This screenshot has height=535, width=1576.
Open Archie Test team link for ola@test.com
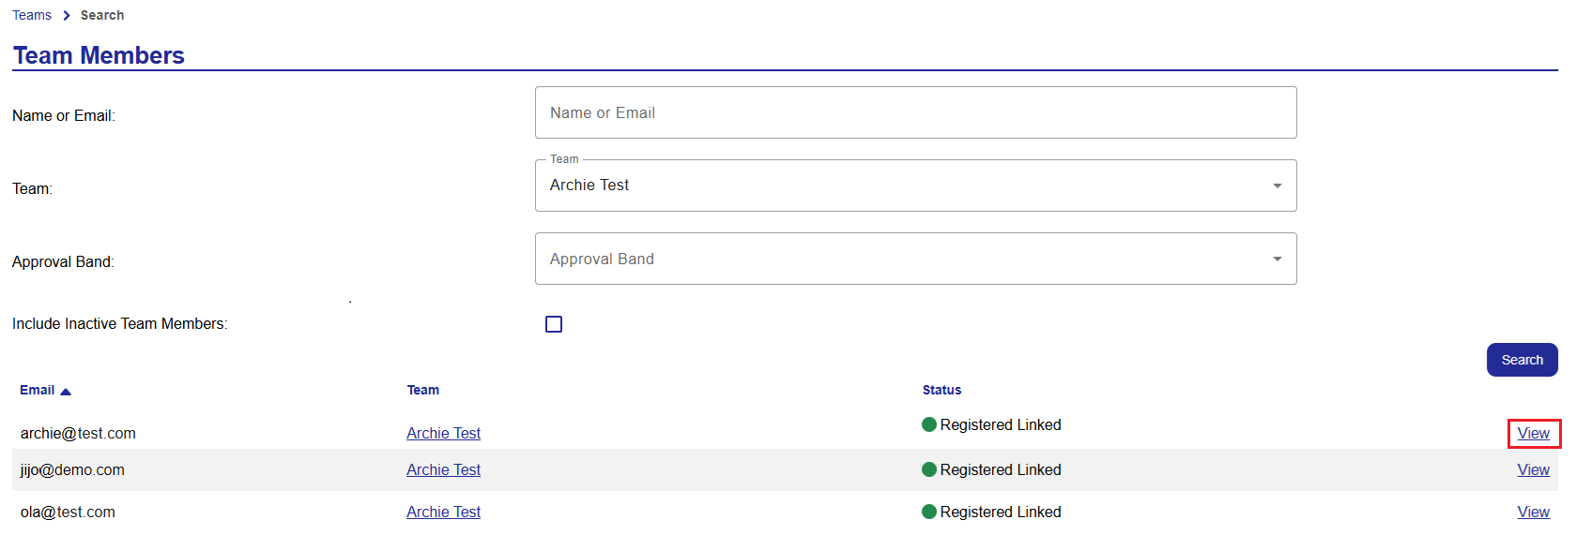point(443,512)
